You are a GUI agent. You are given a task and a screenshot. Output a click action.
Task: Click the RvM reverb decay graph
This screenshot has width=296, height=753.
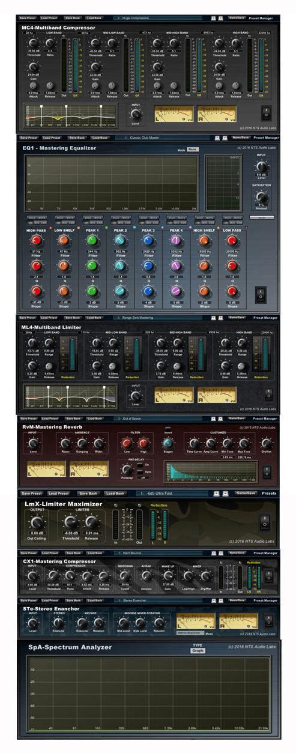click(x=210, y=471)
